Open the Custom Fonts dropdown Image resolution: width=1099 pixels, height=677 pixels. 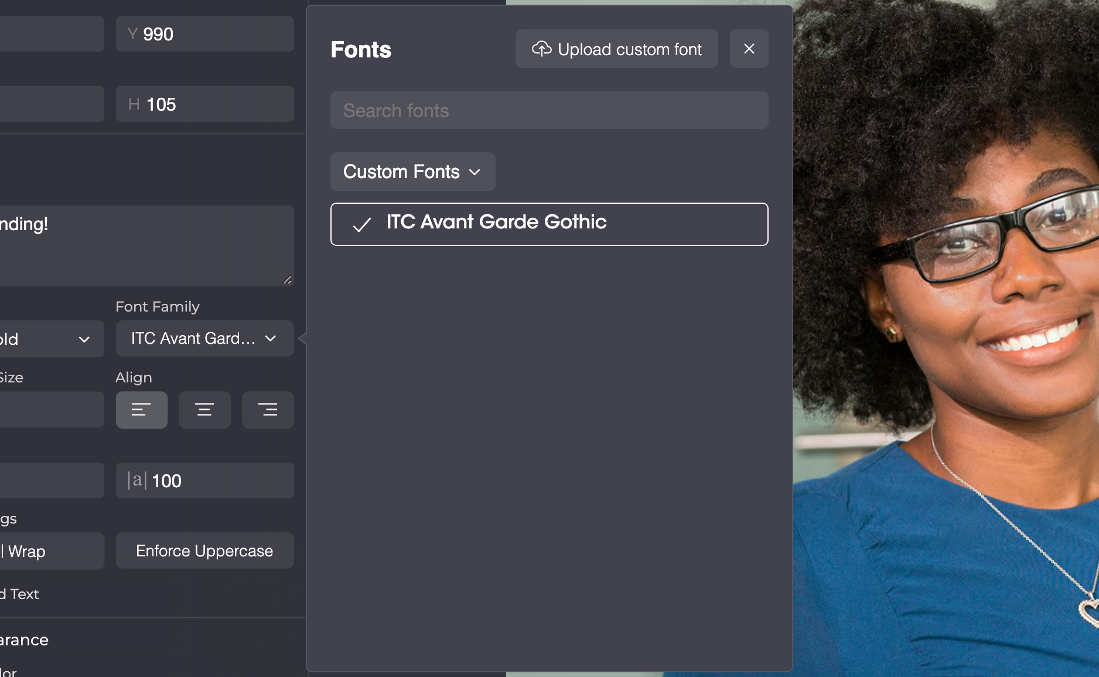tap(412, 172)
